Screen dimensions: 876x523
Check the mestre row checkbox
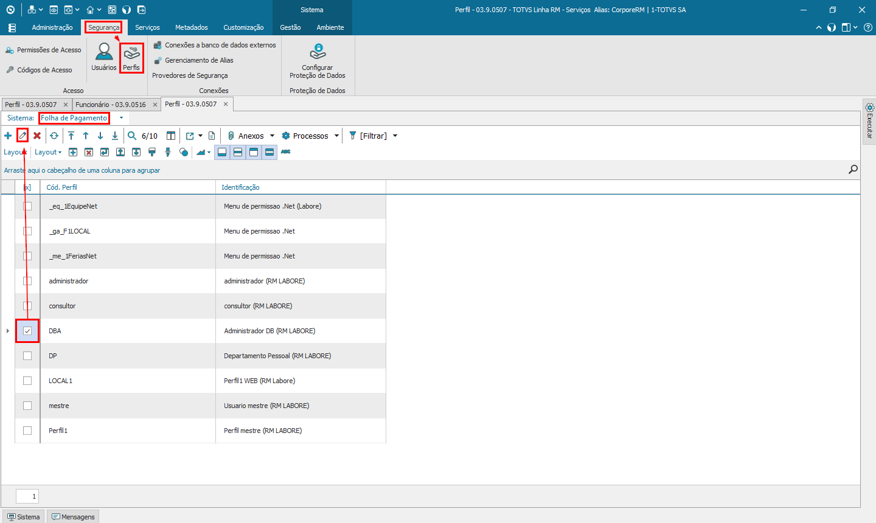(27, 406)
